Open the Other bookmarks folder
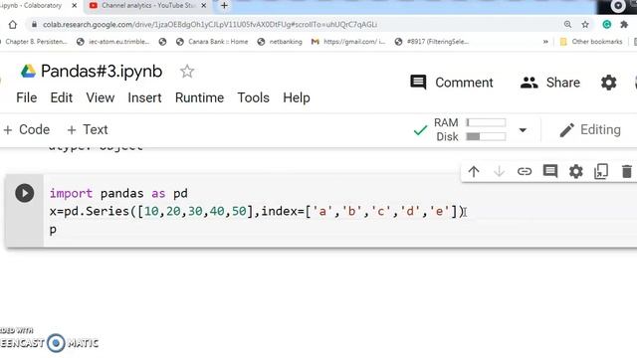This screenshot has height=358, width=637. pos(591,42)
